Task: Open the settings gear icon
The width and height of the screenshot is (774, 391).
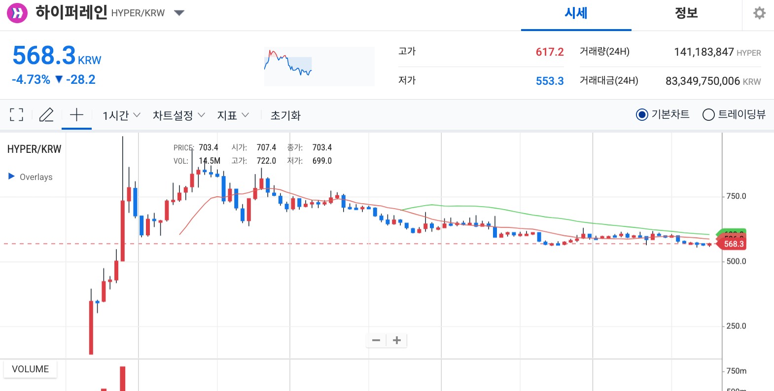Action: point(759,13)
